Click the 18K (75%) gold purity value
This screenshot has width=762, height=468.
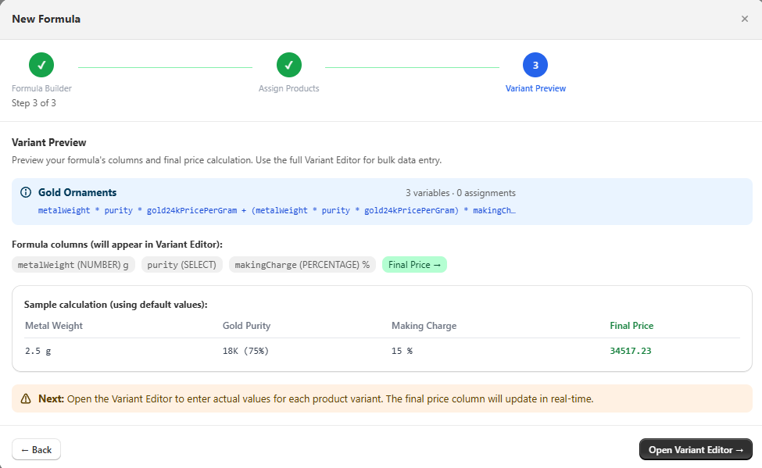[x=245, y=351]
